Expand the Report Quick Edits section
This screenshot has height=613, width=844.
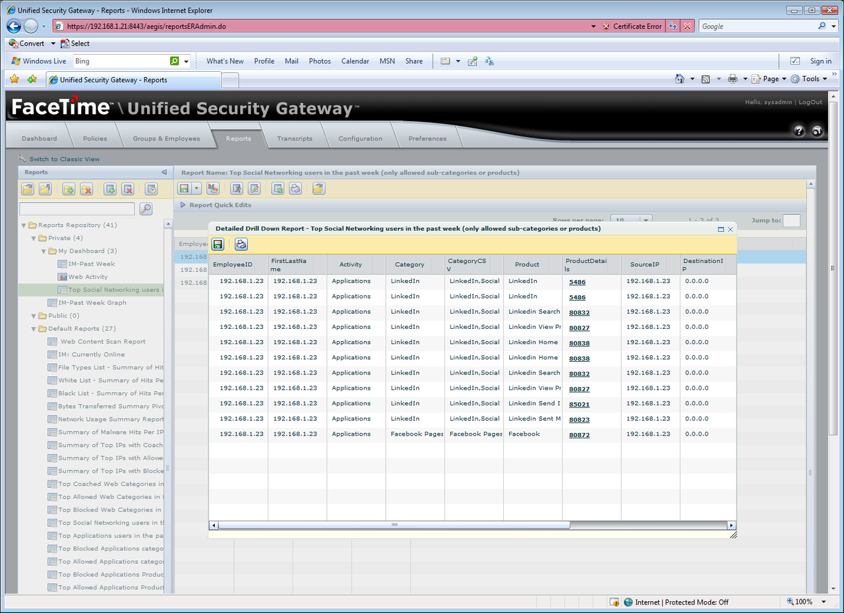tap(183, 205)
